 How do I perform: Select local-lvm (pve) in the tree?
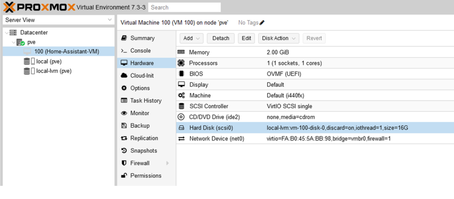pos(58,71)
